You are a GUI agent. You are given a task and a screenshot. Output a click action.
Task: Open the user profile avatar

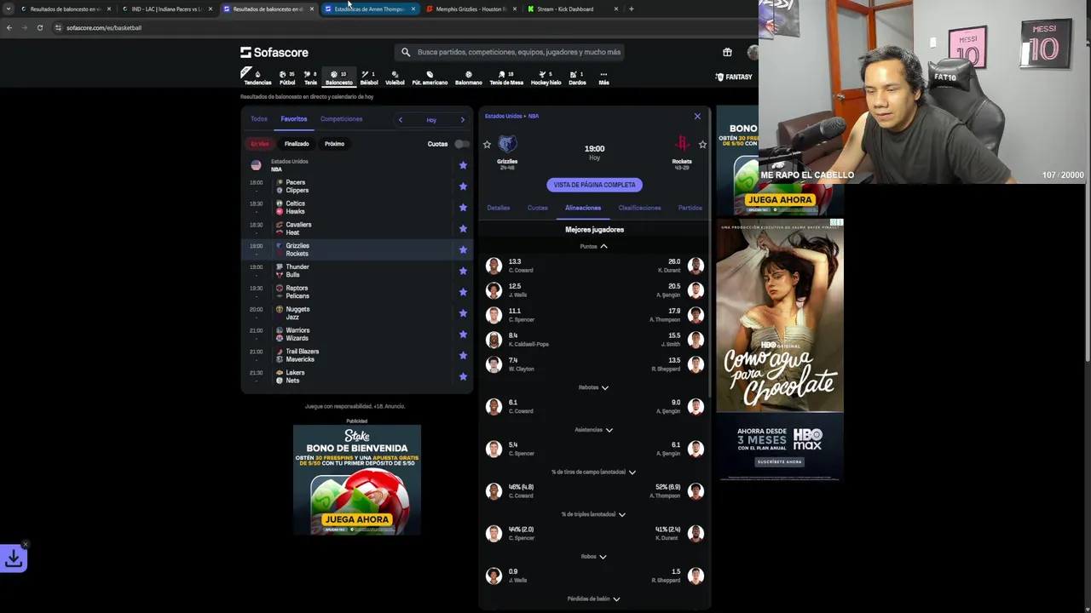(753, 52)
